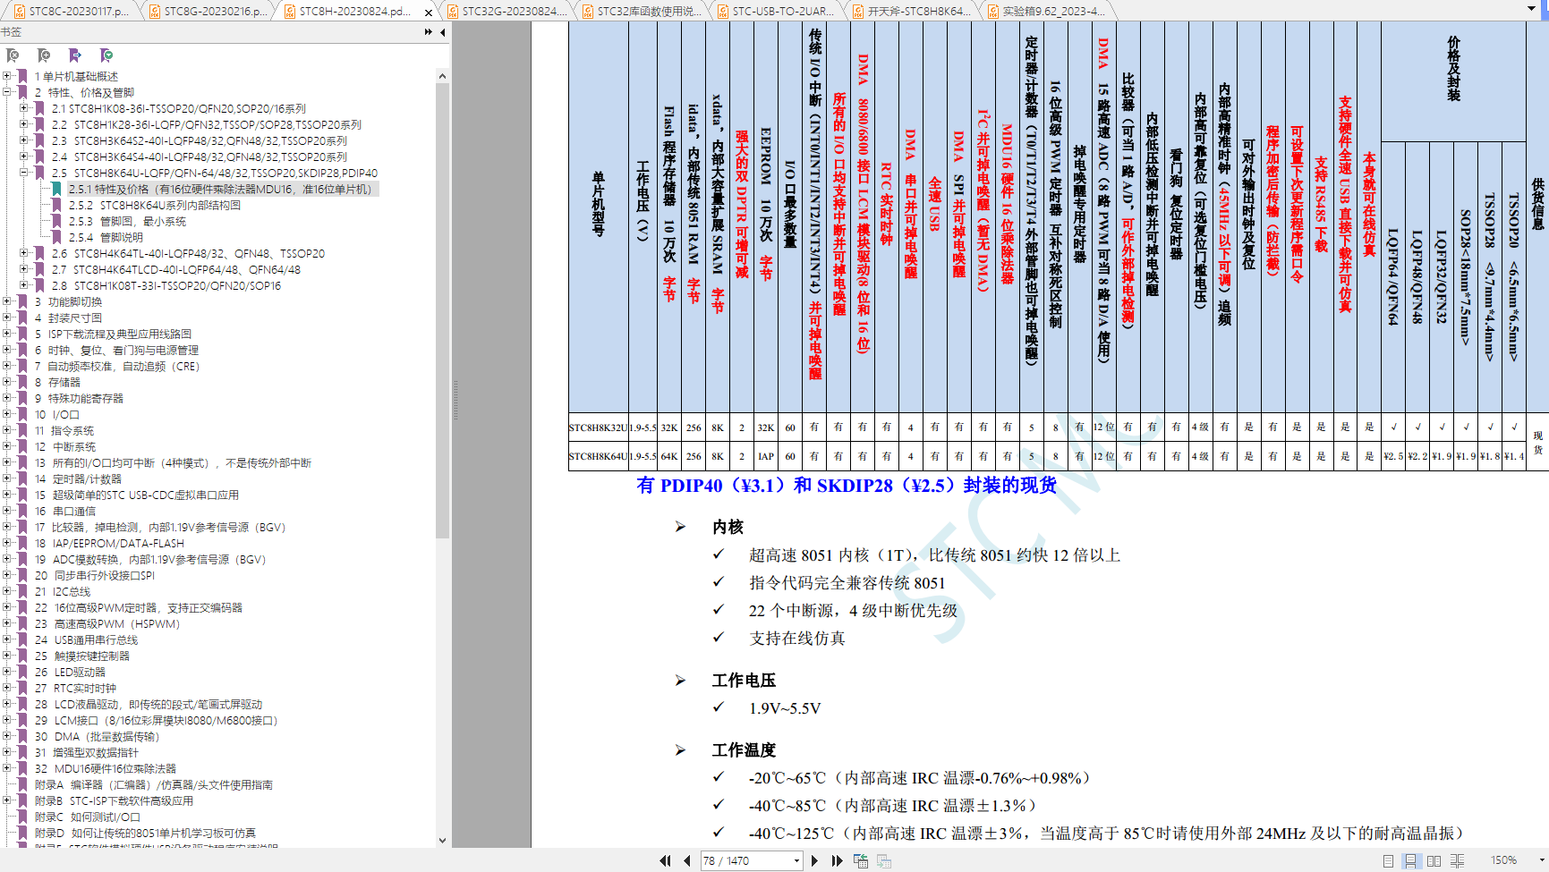The width and height of the screenshot is (1549, 872).
Task: Switch to STC32G-20230824 tab
Action: [506, 12]
